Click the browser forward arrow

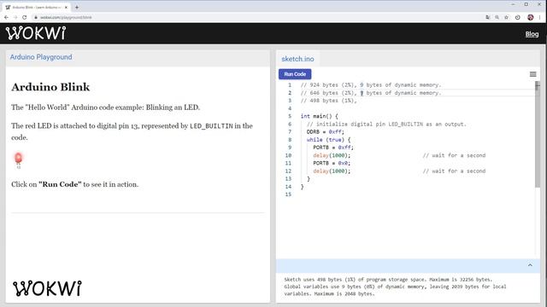click(15, 17)
